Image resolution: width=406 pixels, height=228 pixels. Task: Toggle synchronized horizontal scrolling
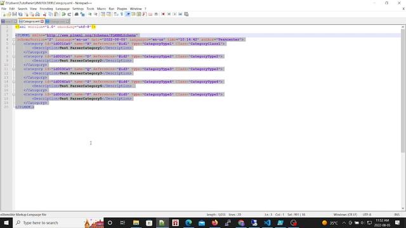108,14
